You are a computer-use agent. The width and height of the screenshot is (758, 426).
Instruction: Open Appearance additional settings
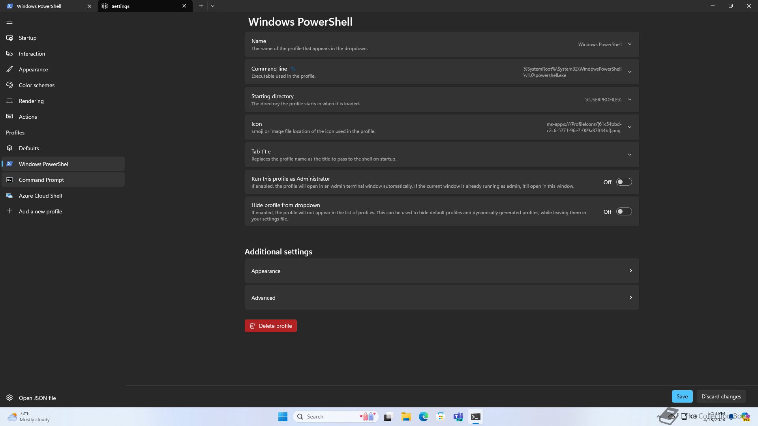pyautogui.click(x=442, y=271)
